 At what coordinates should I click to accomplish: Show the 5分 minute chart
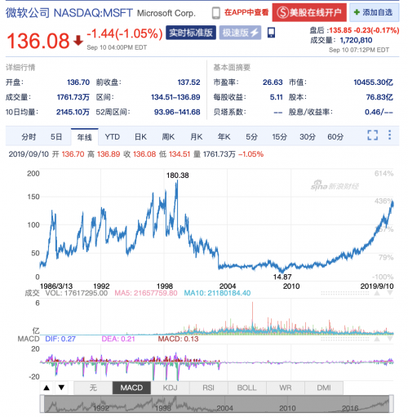pos(251,137)
